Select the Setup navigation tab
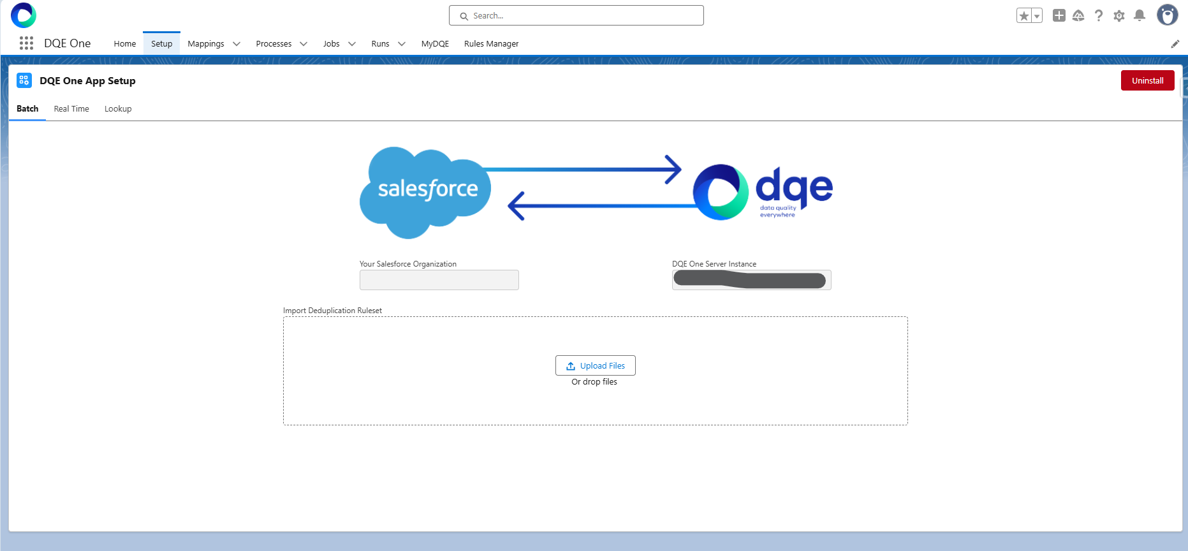 pos(162,43)
